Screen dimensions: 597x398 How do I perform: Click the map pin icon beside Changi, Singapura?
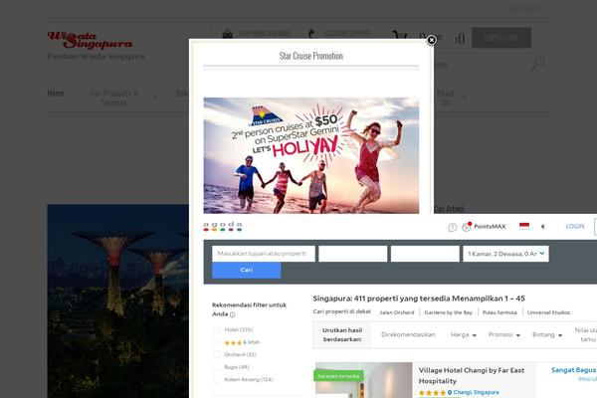coord(450,392)
